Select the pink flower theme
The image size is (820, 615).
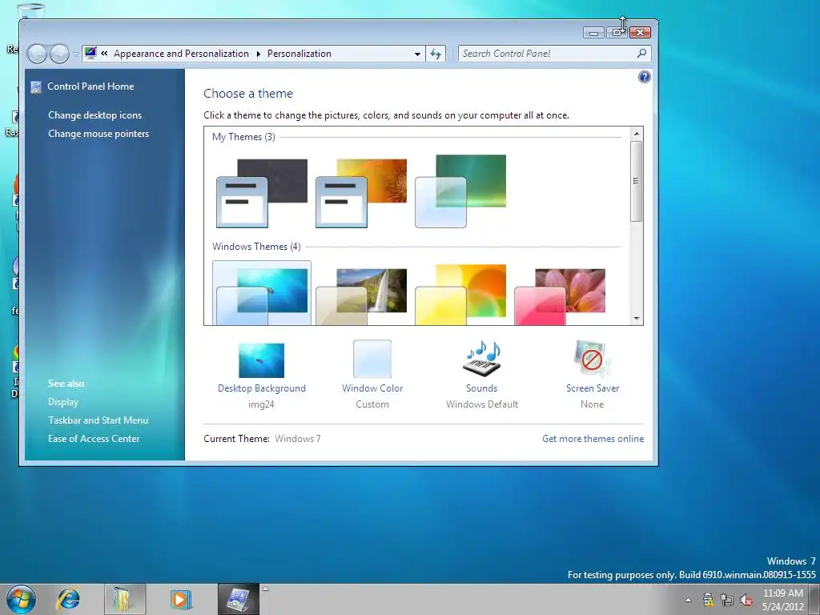[560, 296]
